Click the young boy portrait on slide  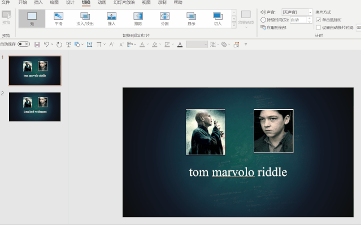tap(273, 131)
